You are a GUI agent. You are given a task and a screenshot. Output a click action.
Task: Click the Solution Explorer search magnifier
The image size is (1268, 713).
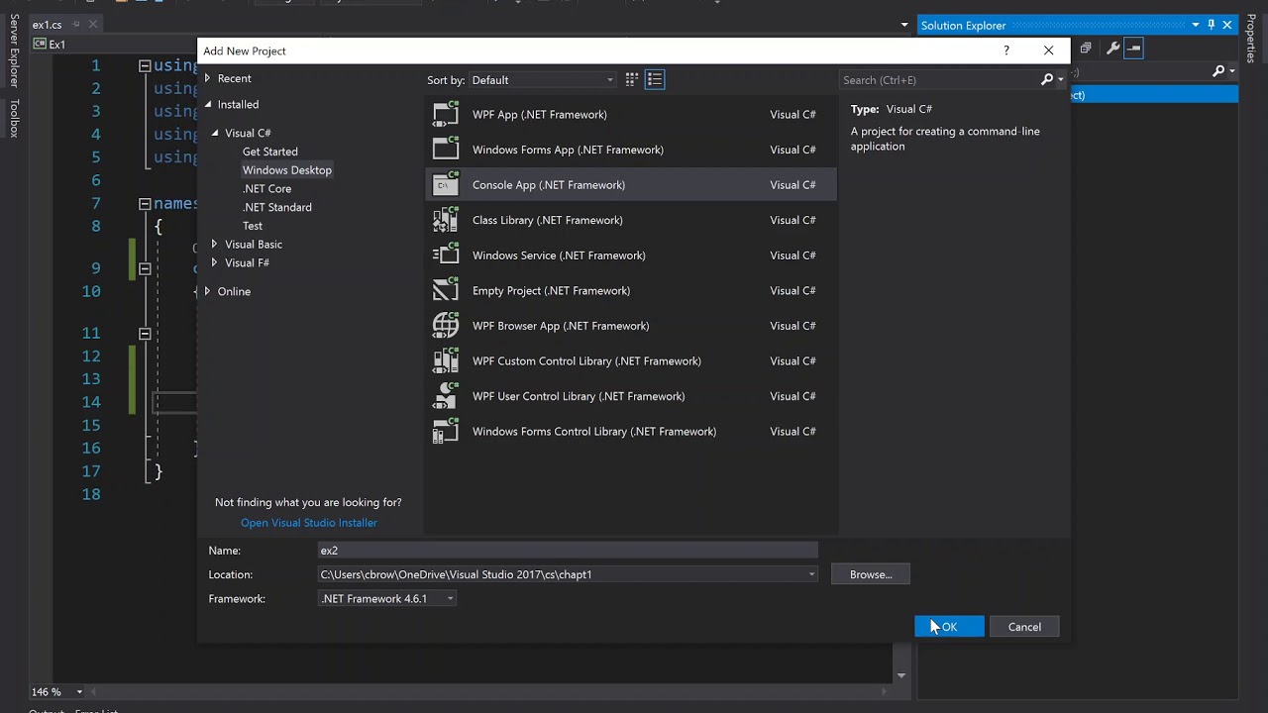tap(1218, 71)
